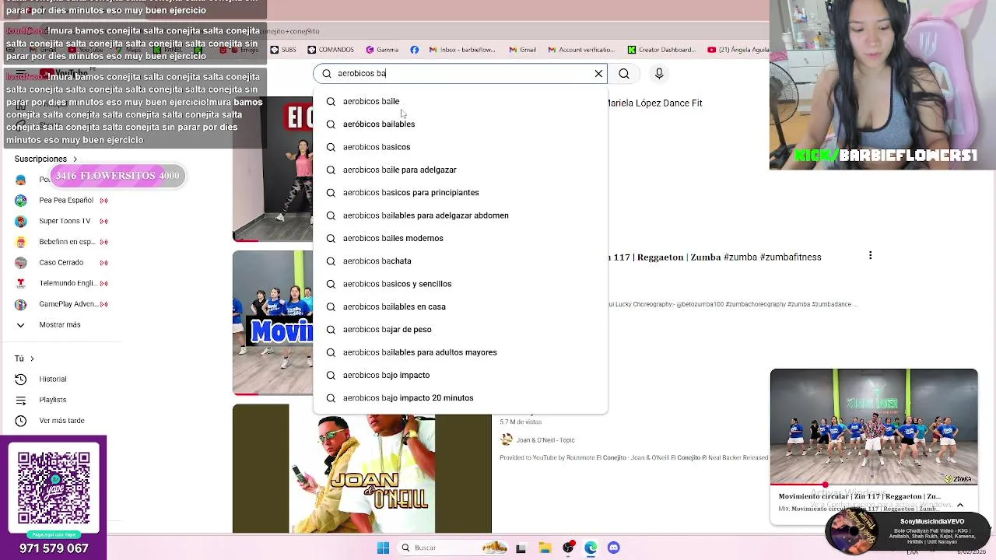Click search icon beside 'aerobicos bachata'
The image size is (996, 560).
[x=331, y=261]
